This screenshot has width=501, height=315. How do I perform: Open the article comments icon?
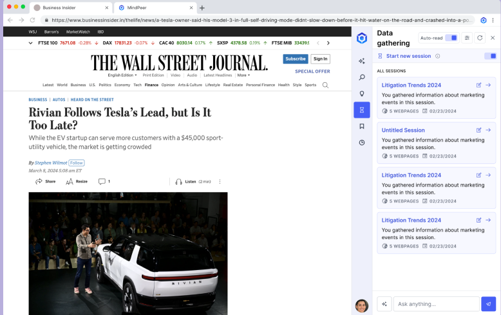coord(104,181)
